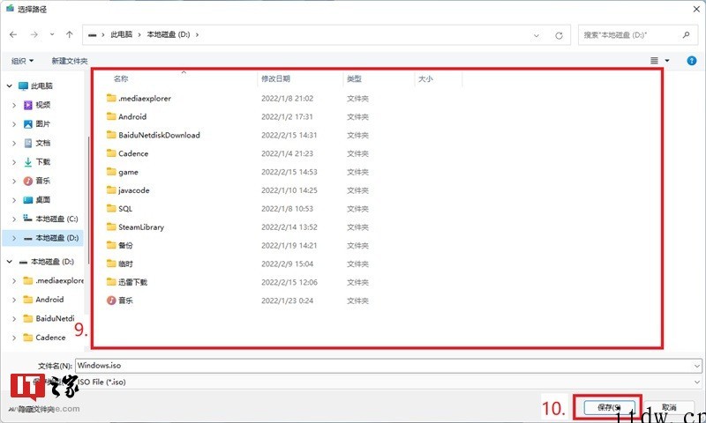706x423 pixels.
Task: Click the Refresh button beside the address bar
Action: click(x=559, y=35)
